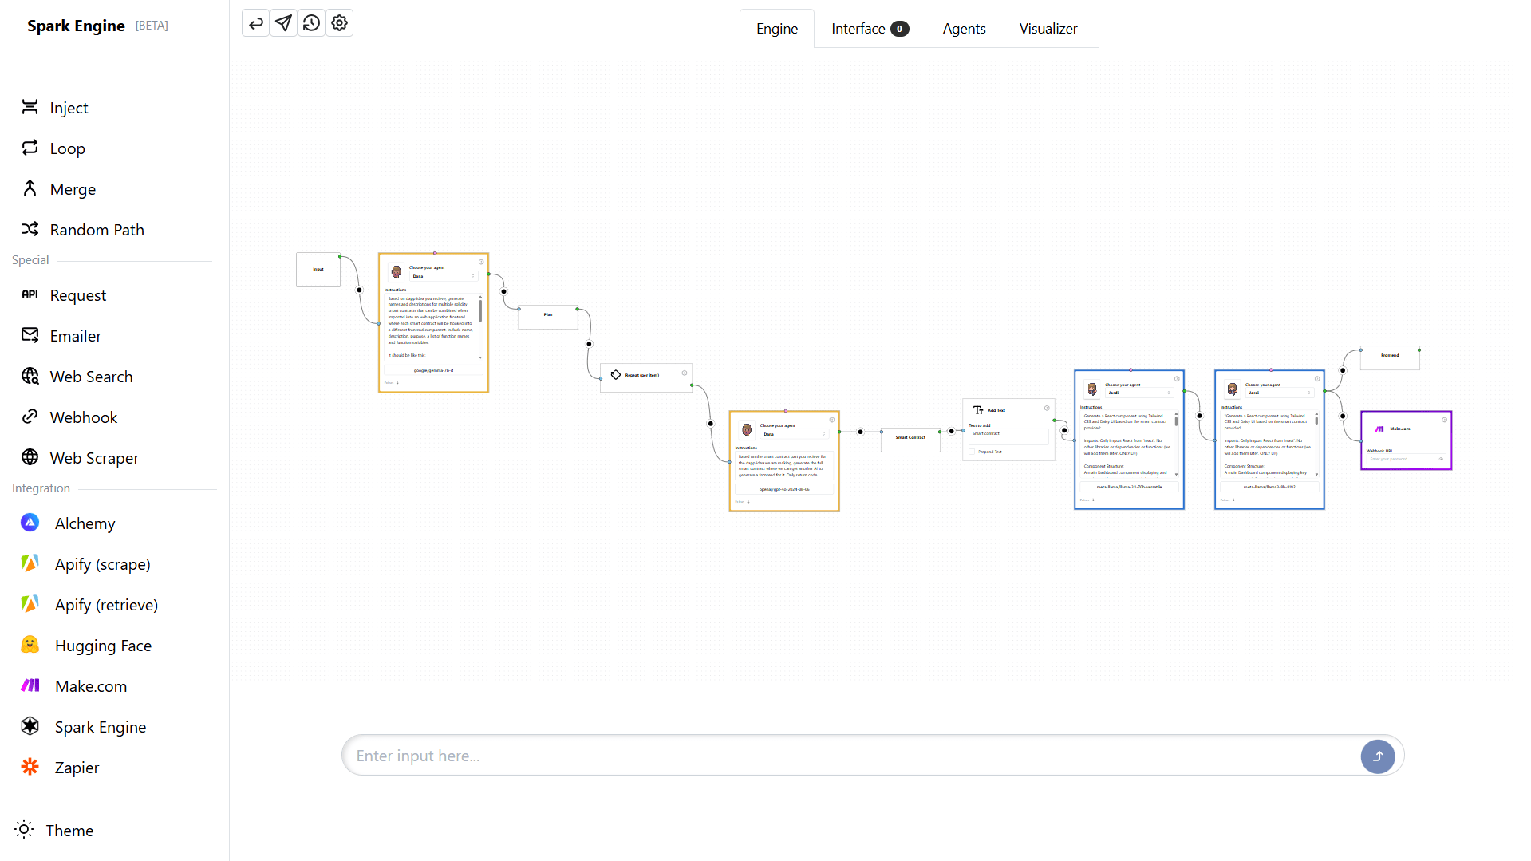Toggle the Theme sun icon
Viewport: 1531px width, 861px height.
[25, 830]
